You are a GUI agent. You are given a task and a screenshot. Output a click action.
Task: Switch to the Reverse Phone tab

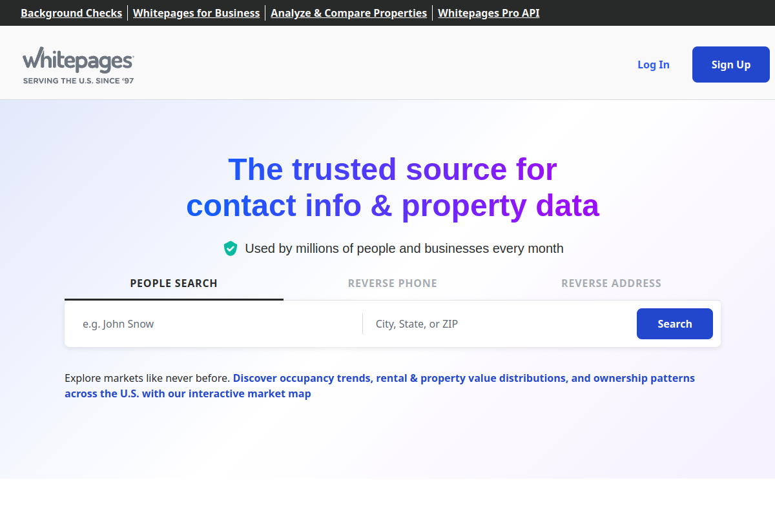pos(393,284)
